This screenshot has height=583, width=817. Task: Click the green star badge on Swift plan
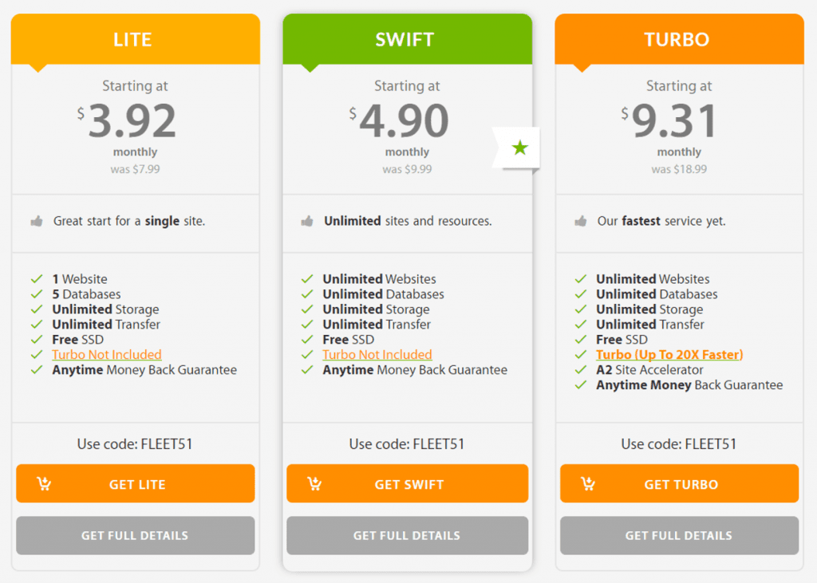coord(520,148)
